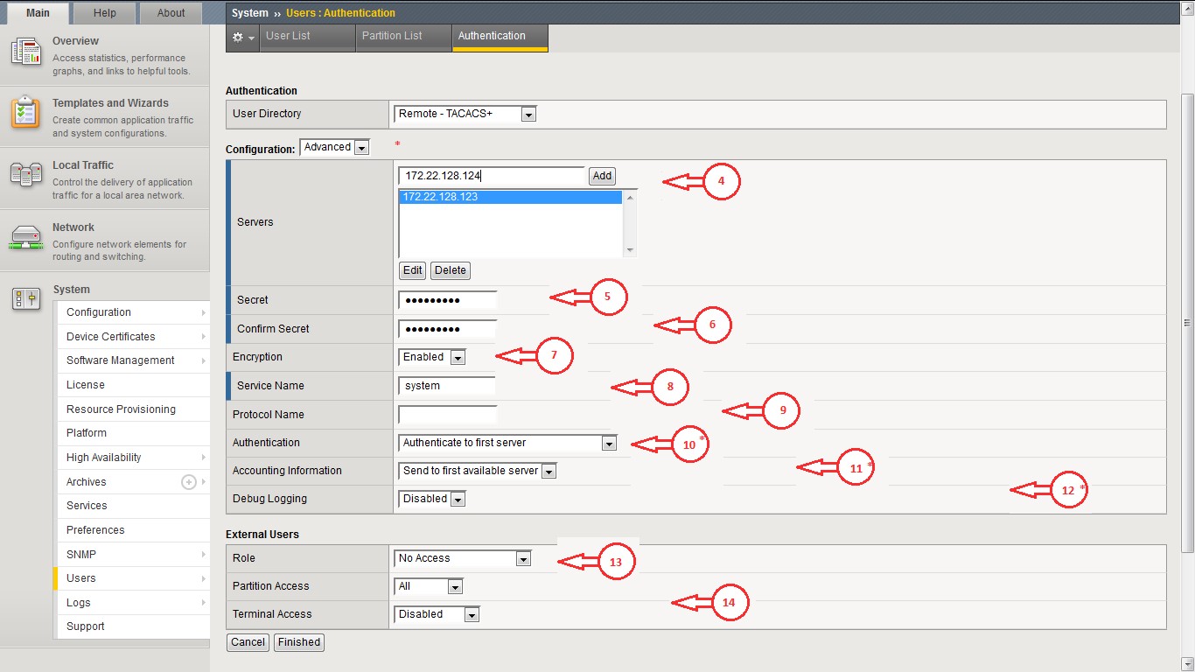This screenshot has width=1195, height=672.
Task: Click the Network device icon
Action: [26, 237]
